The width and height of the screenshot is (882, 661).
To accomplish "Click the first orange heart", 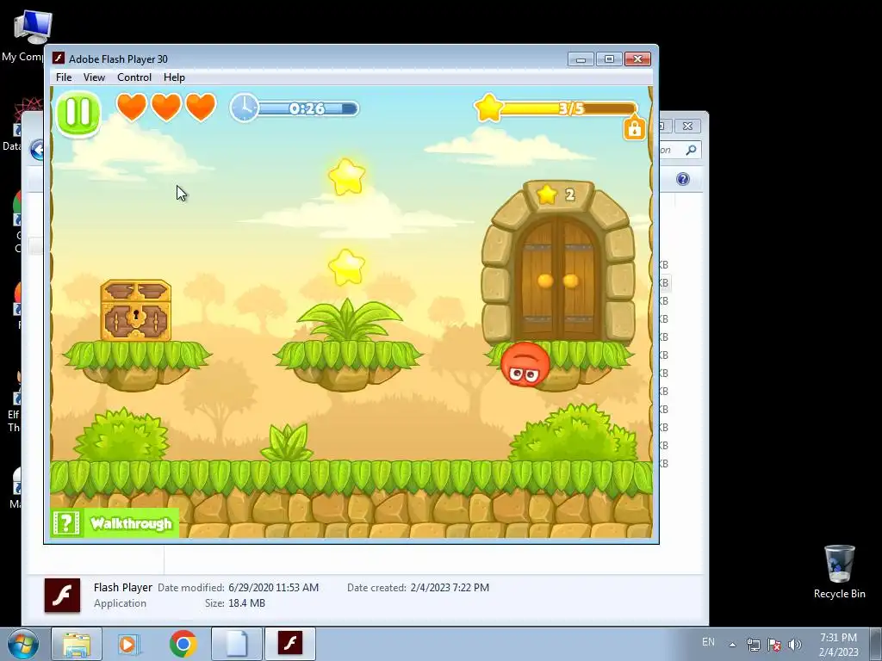I will 132,107.
